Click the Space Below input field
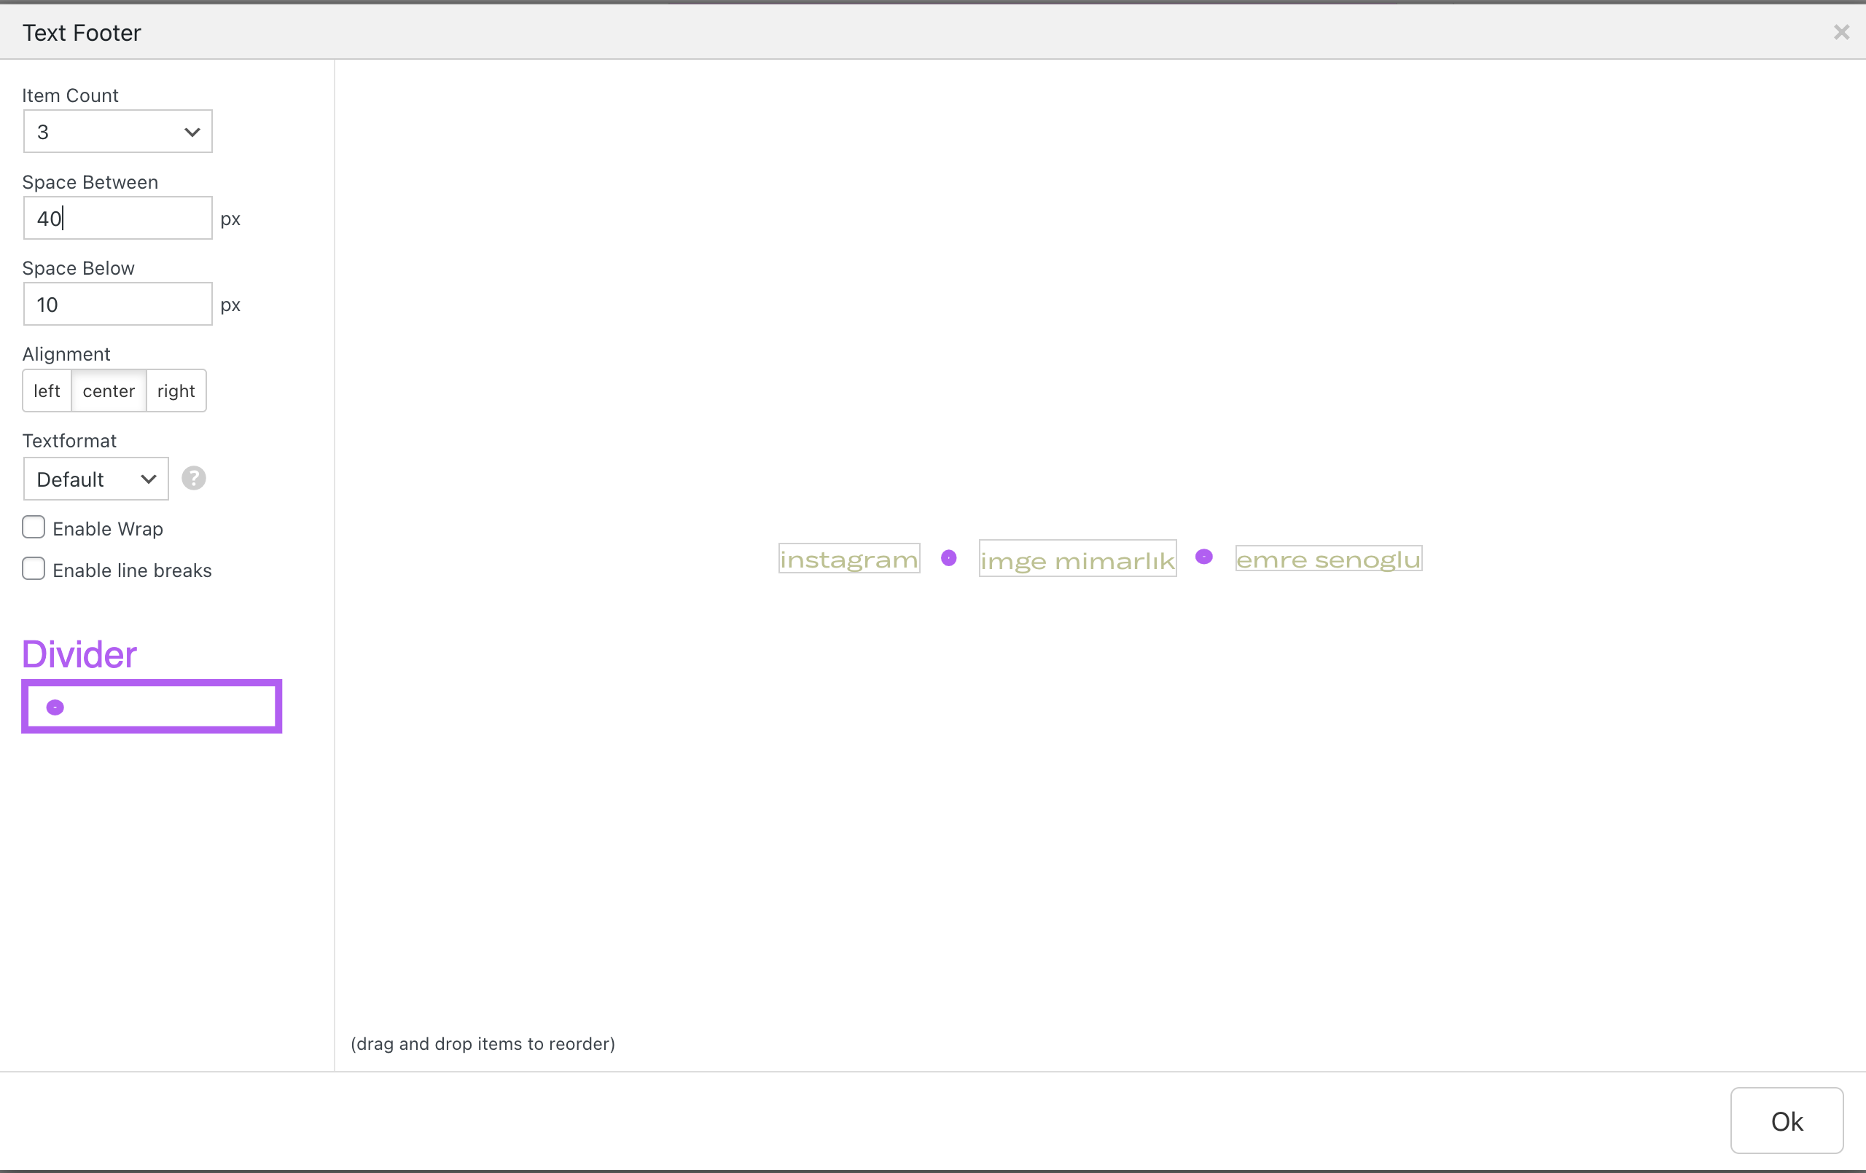 point(117,305)
